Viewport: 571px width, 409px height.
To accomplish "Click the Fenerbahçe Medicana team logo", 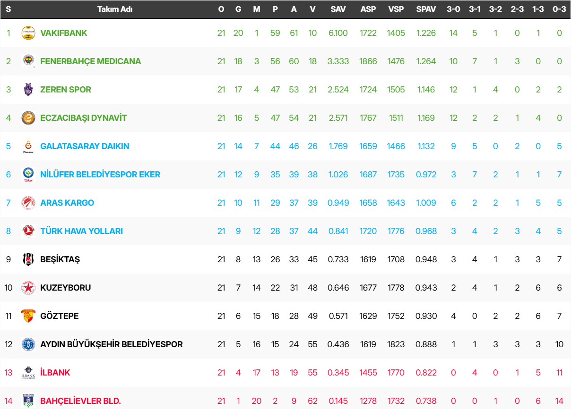I will click(x=28, y=61).
